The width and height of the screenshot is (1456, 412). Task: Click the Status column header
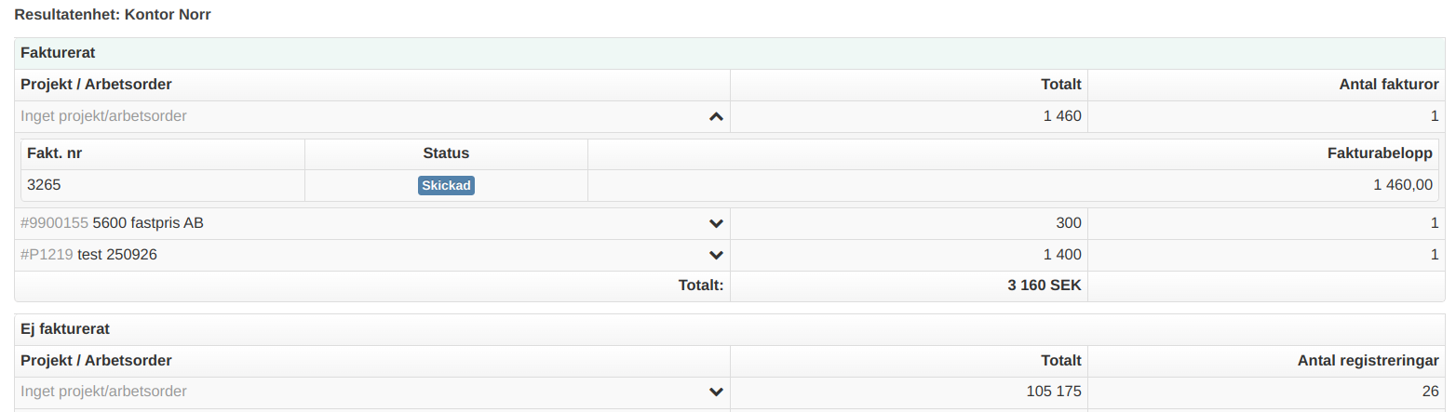pyautogui.click(x=446, y=153)
